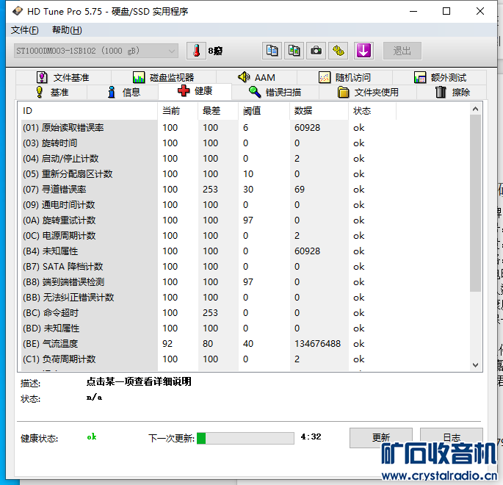503x485 pixels.
Task: Switch to the 文件夹使用 tab
Action: tap(368, 92)
